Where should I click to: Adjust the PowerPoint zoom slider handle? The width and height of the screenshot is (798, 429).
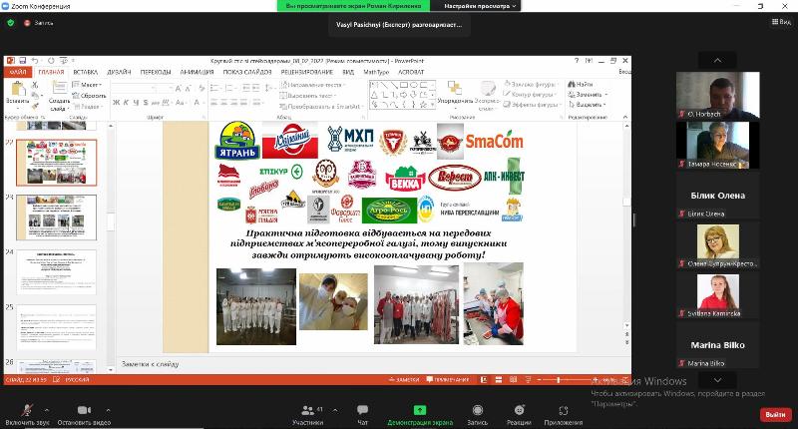coord(559,380)
